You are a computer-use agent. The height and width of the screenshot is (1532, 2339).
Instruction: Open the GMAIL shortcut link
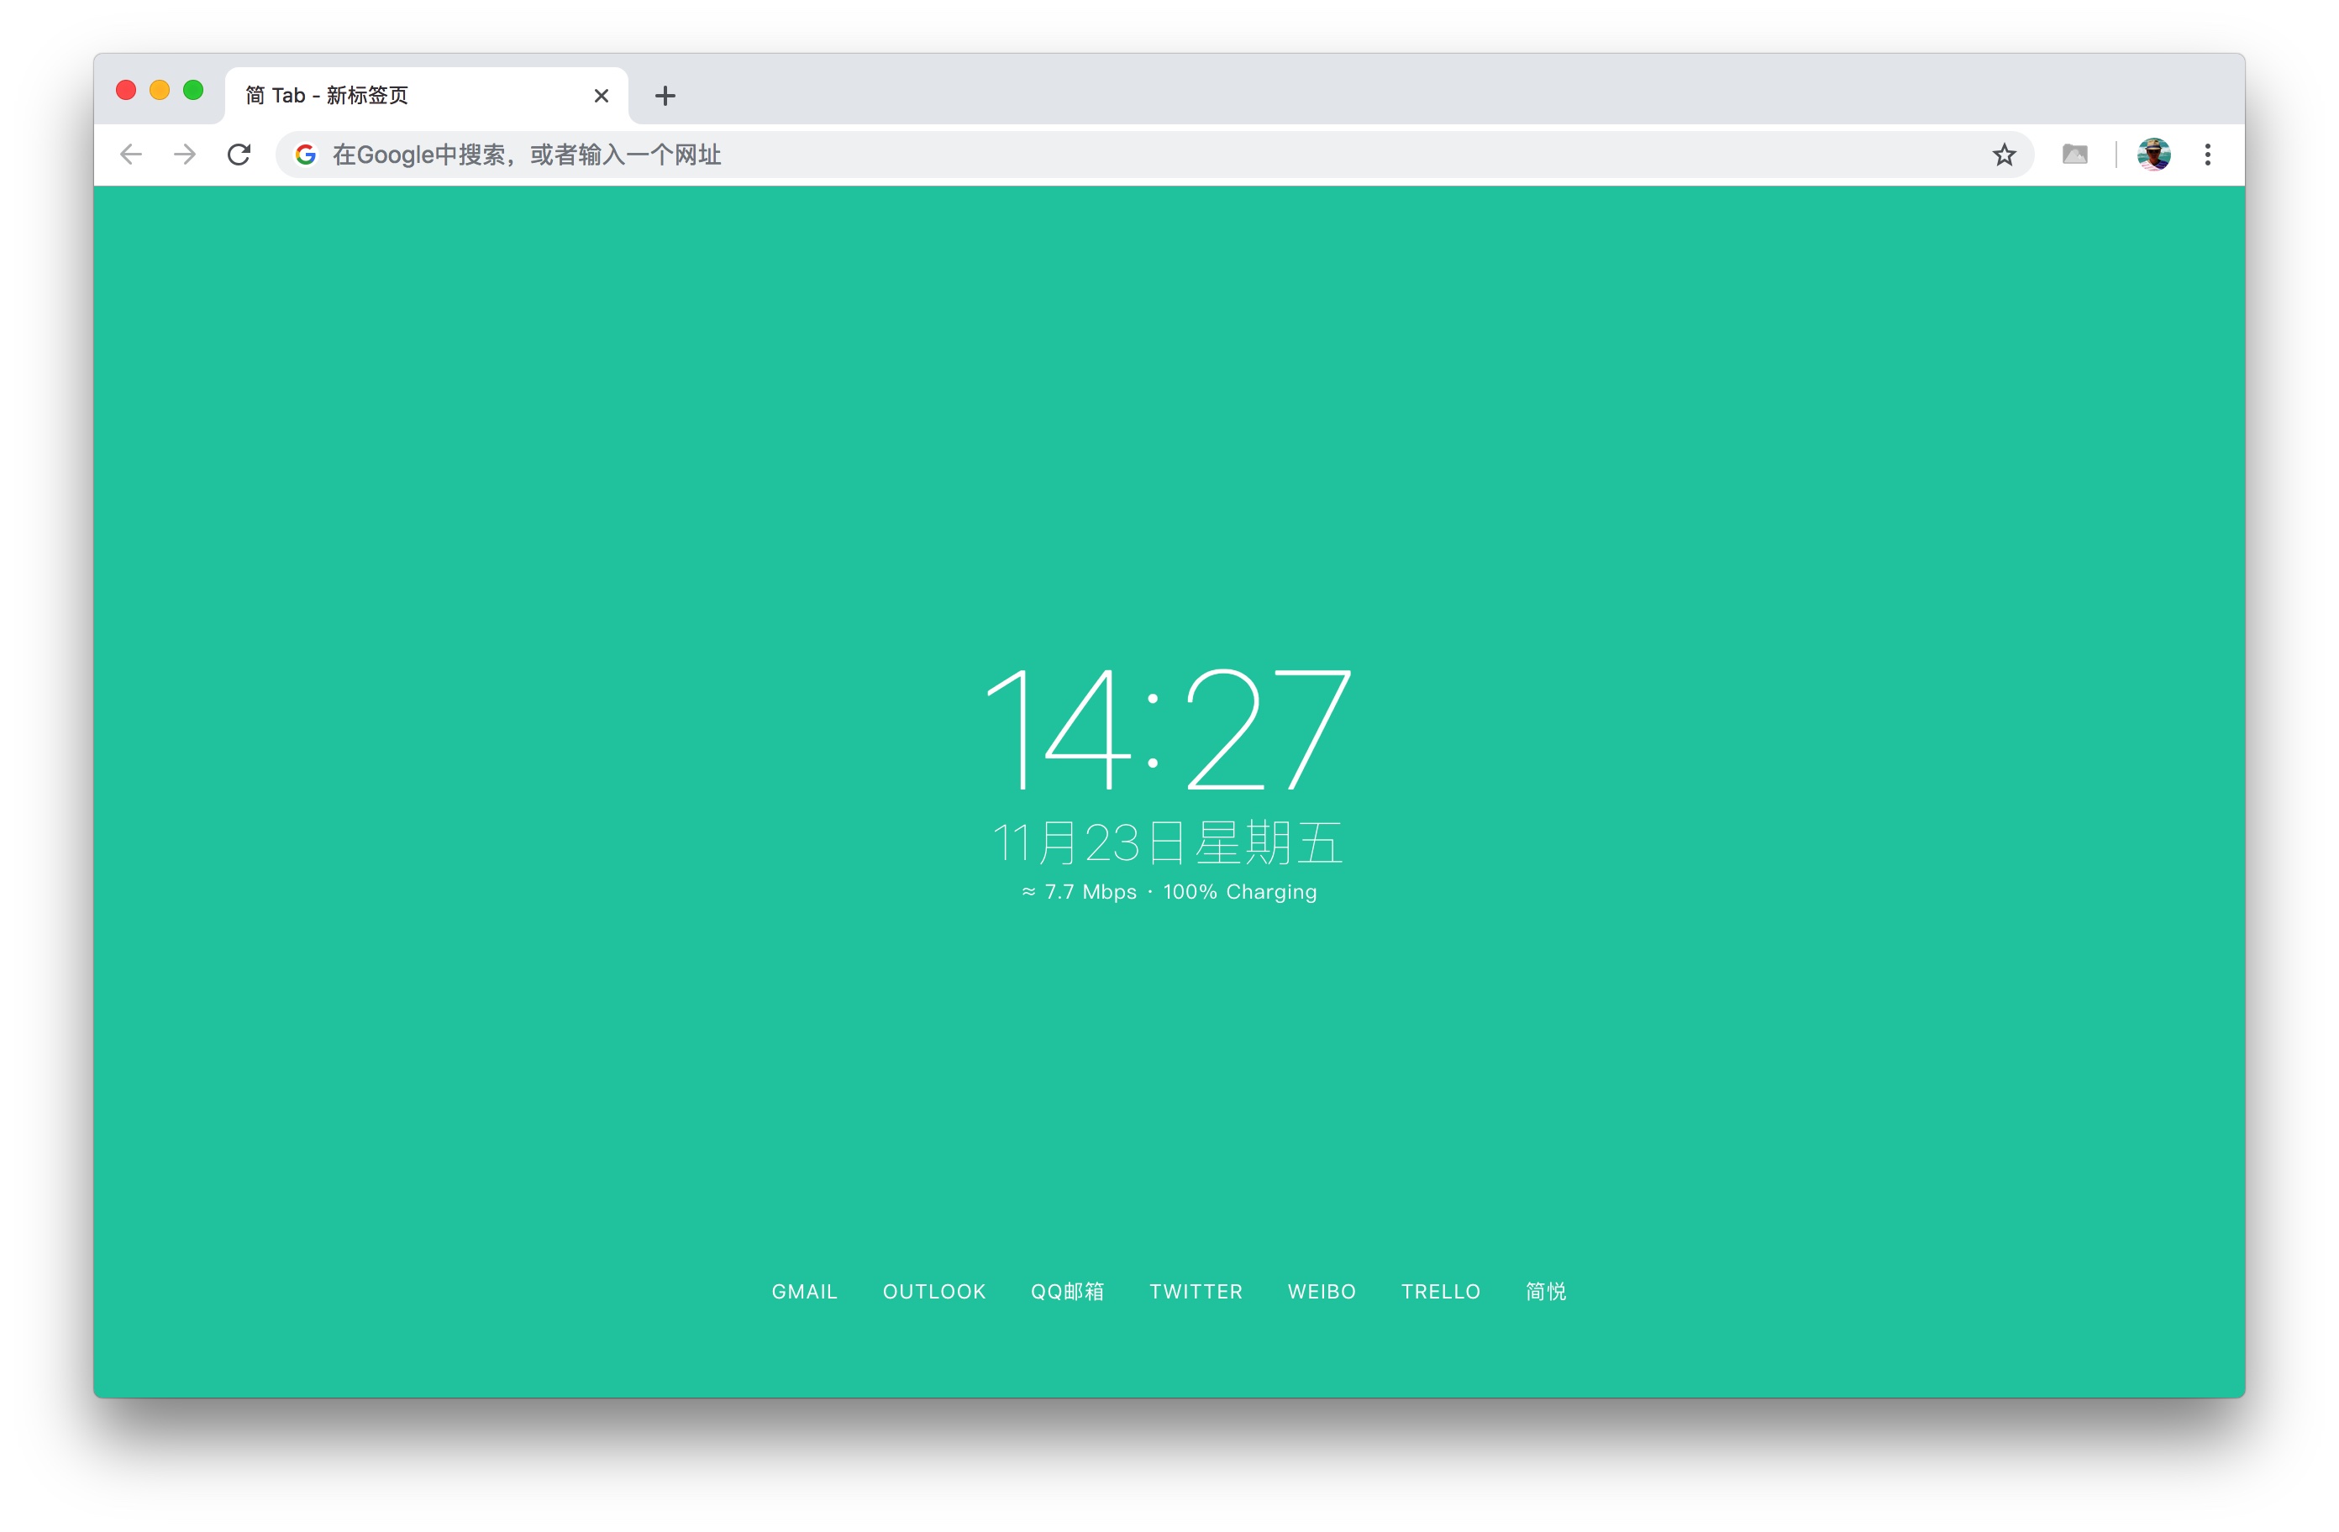click(x=804, y=1291)
